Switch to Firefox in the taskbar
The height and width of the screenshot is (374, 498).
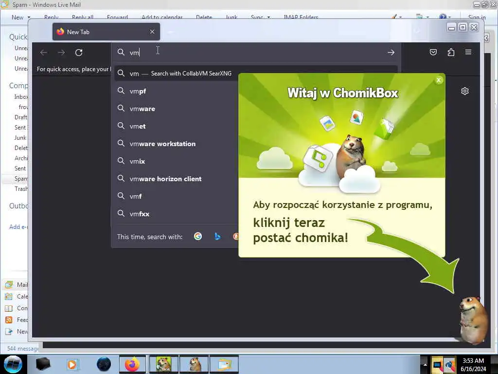[x=132, y=364]
